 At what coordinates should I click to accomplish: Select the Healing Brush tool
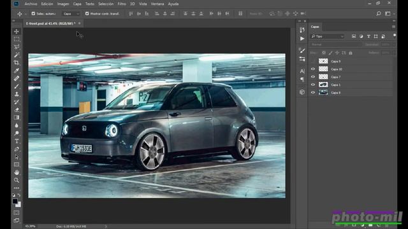17,78
